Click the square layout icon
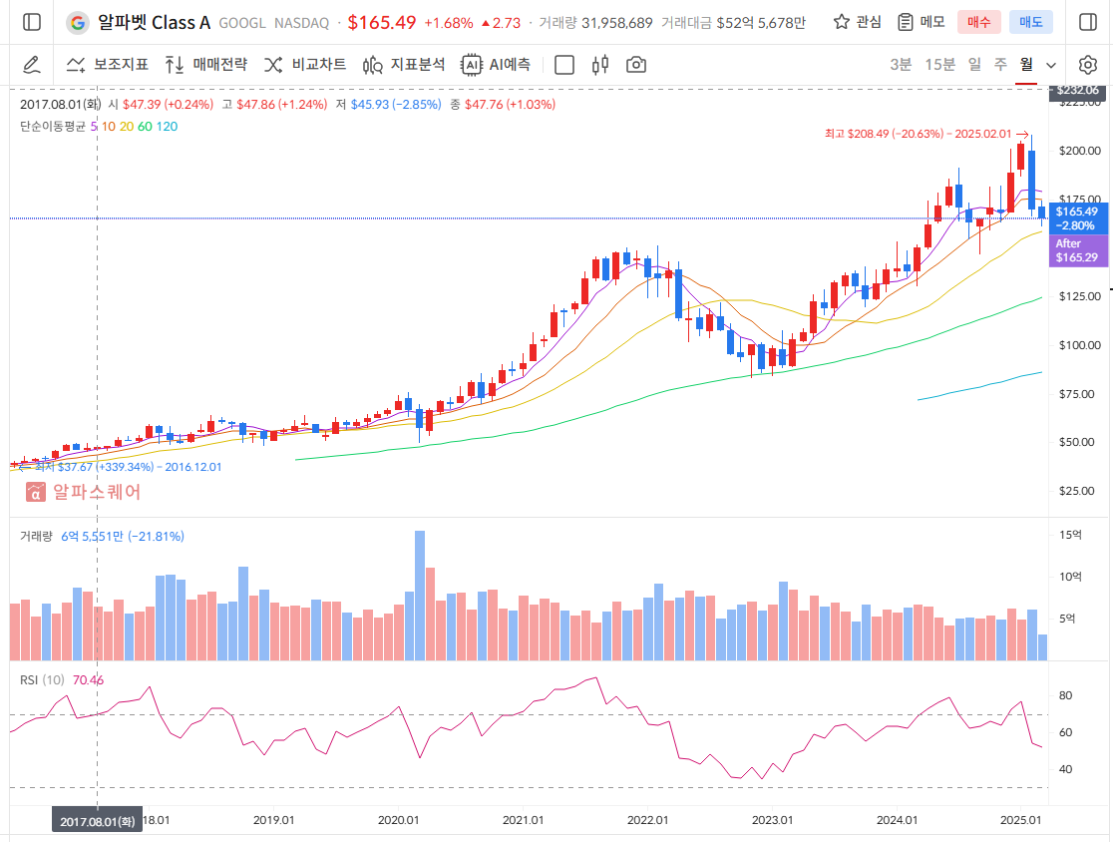Screen dimensions: 1113x842 click(564, 65)
